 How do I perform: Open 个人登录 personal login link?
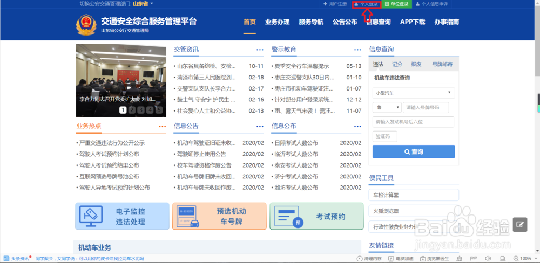tap(366, 4)
